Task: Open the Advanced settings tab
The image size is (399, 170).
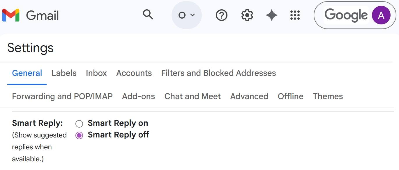Action: [x=249, y=96]
